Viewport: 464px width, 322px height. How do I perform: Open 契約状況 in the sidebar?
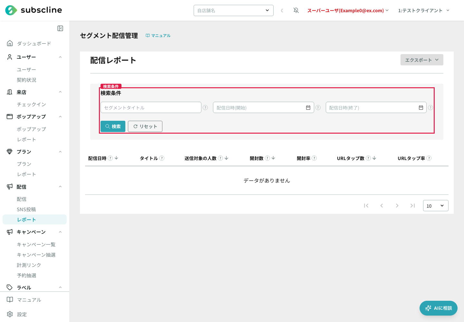[26, 80]
